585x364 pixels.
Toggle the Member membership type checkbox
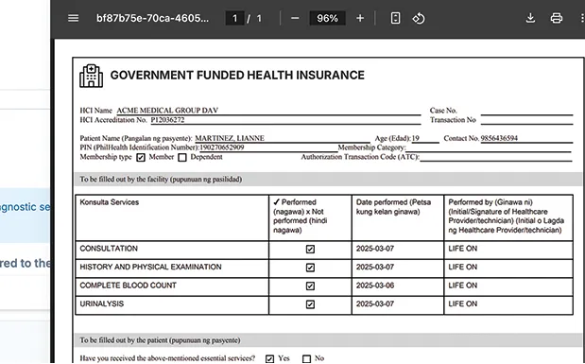click(x=141, y=158)
